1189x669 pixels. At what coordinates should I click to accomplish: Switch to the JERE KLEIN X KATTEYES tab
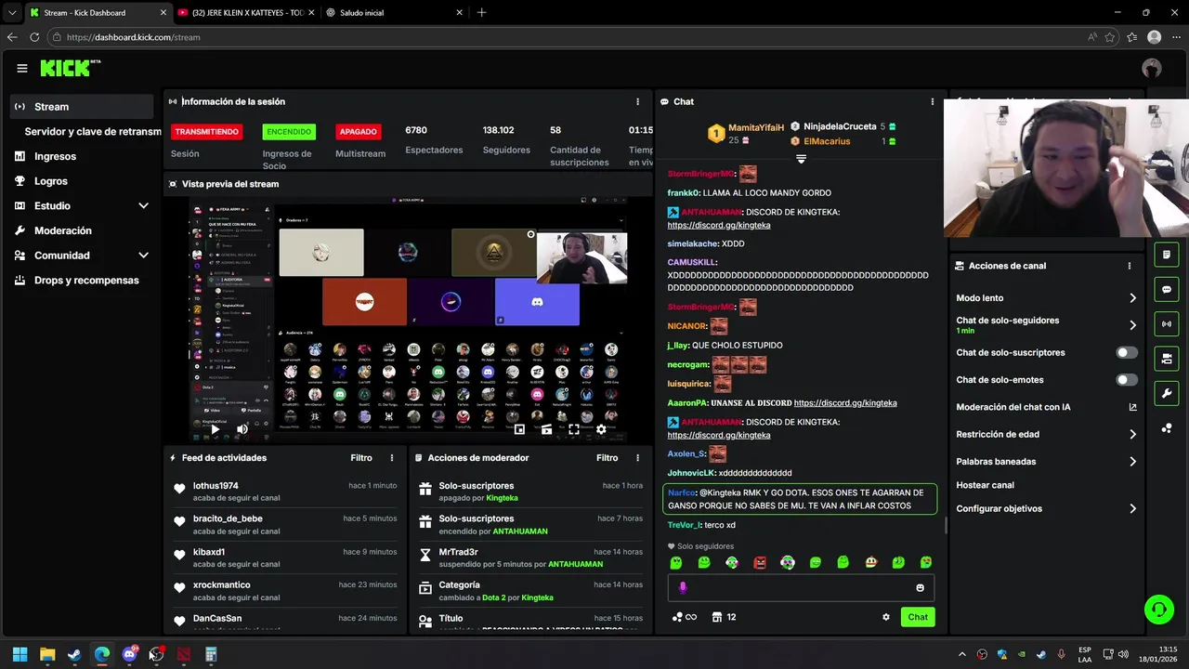(245, 13)
